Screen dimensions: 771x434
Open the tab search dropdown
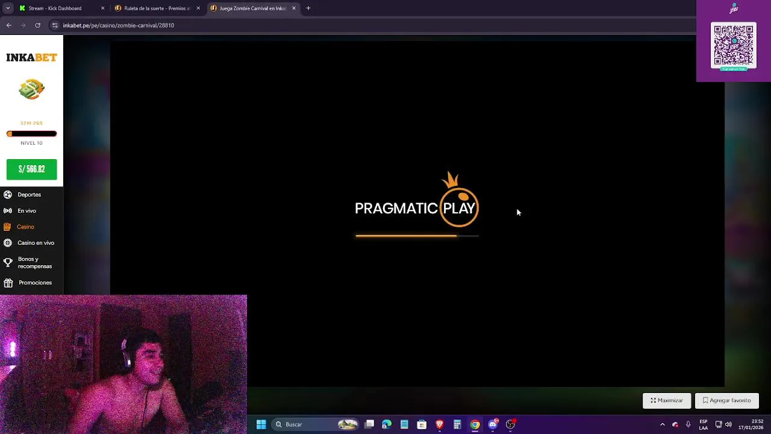click(x=8, y=8)
